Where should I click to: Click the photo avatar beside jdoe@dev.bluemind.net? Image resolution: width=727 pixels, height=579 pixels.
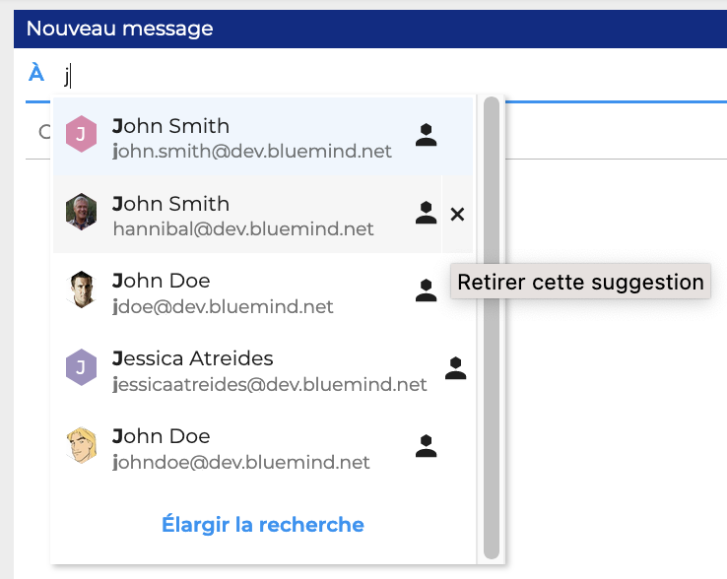pos(81,289)
